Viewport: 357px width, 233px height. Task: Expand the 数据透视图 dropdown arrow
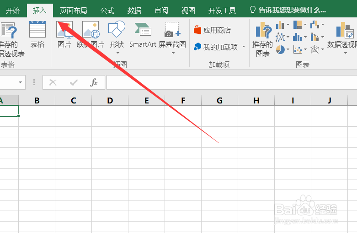coord(346,53)
